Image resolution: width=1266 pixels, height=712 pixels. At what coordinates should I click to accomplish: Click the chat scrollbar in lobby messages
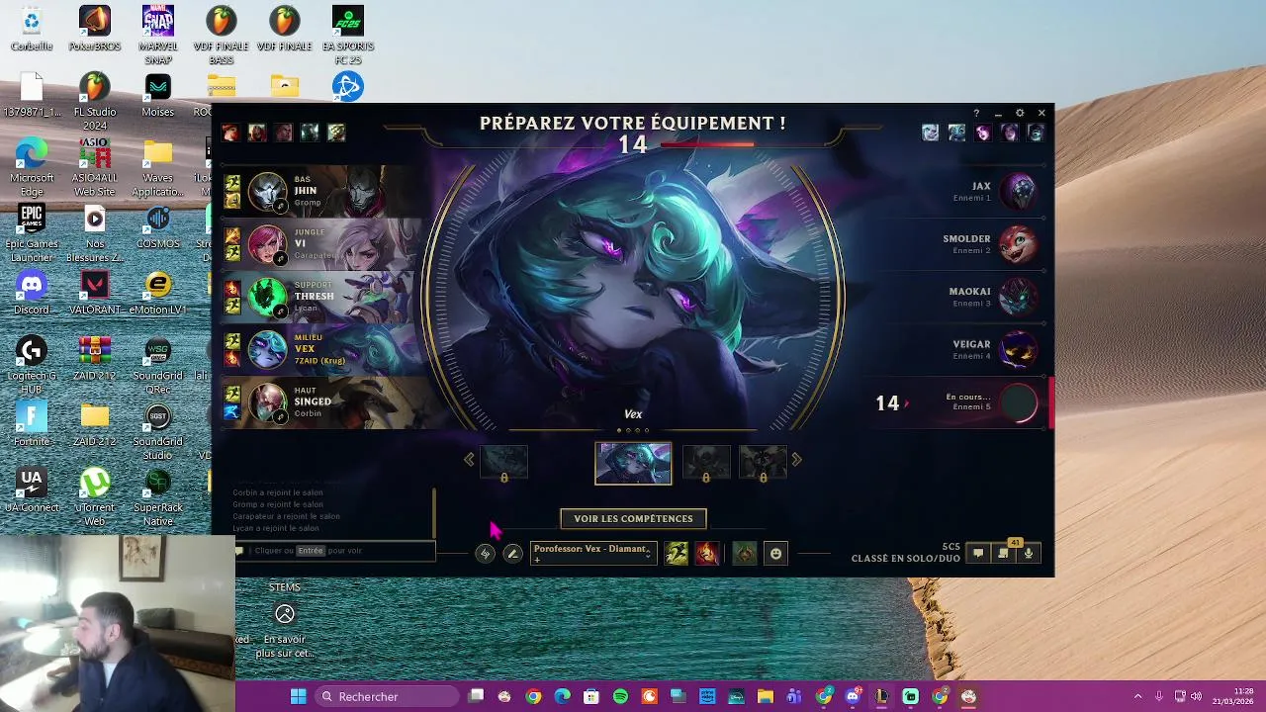click(433, 511)
